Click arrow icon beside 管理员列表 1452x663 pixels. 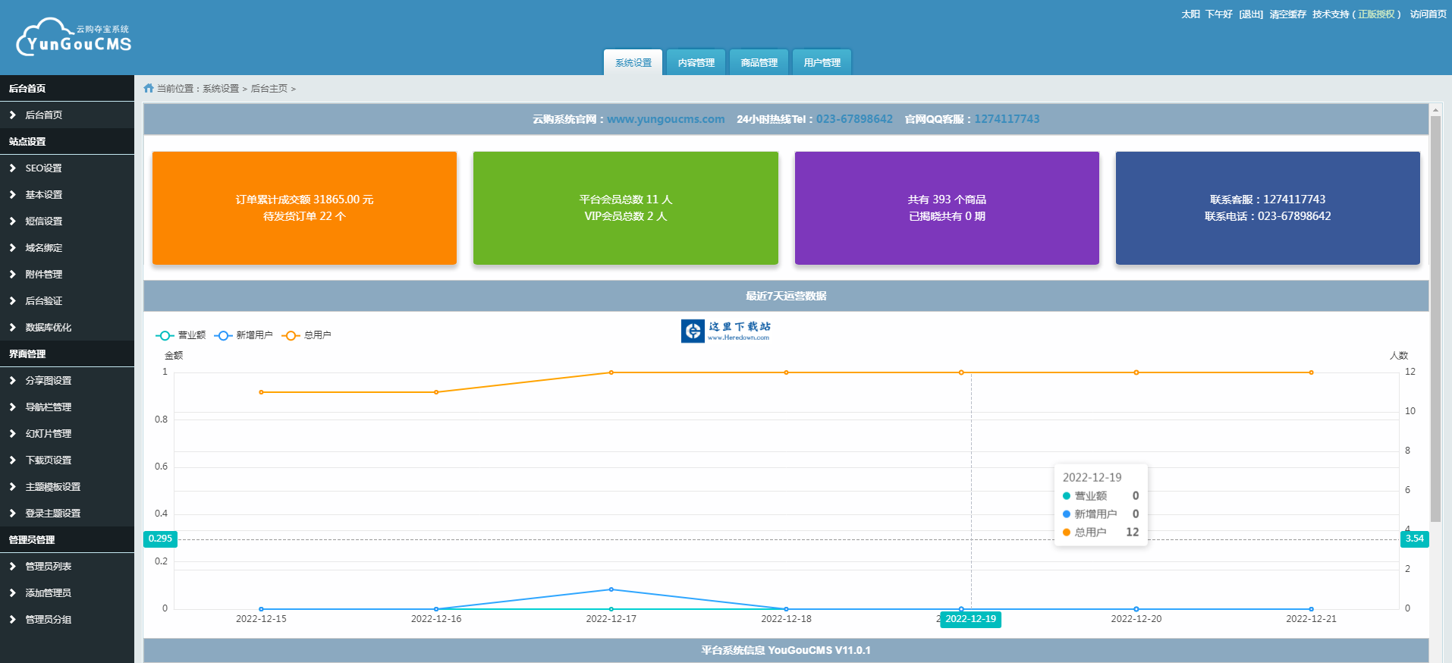(12, 567)
